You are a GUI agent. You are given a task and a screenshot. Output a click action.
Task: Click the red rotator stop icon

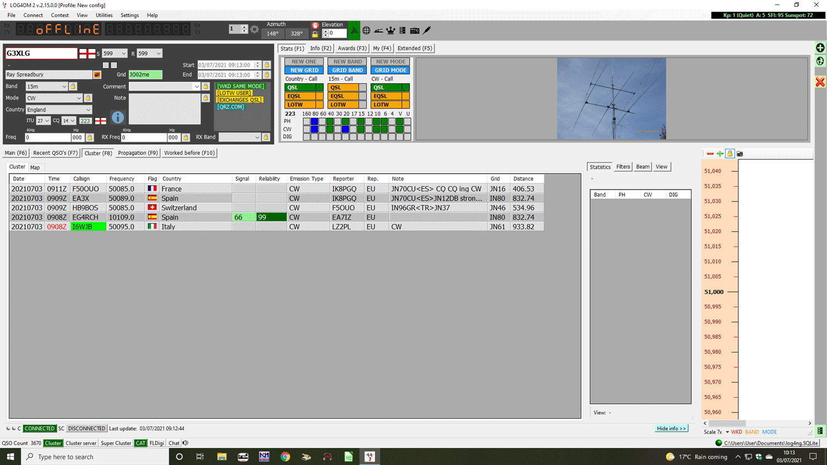[315, 25]
